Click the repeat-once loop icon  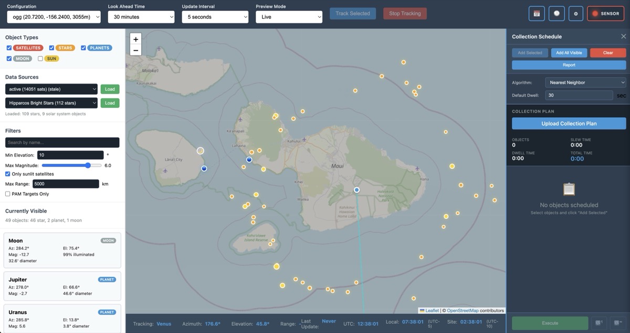click(598, 323)
